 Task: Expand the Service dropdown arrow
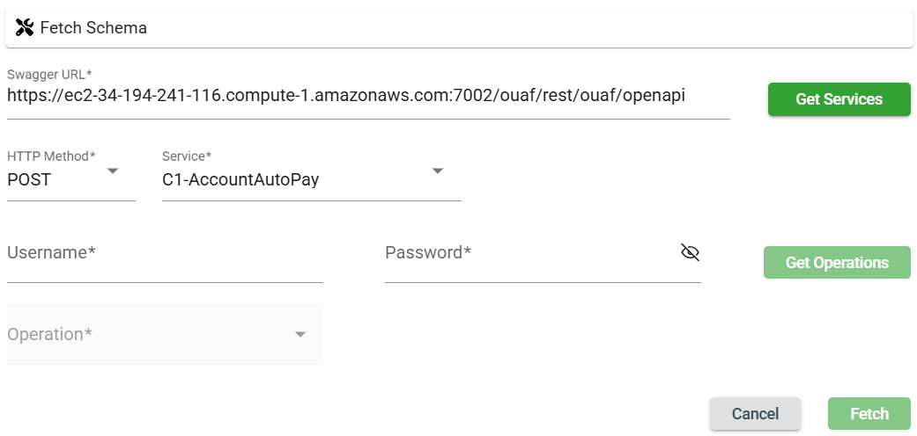(x=438, y=171)
